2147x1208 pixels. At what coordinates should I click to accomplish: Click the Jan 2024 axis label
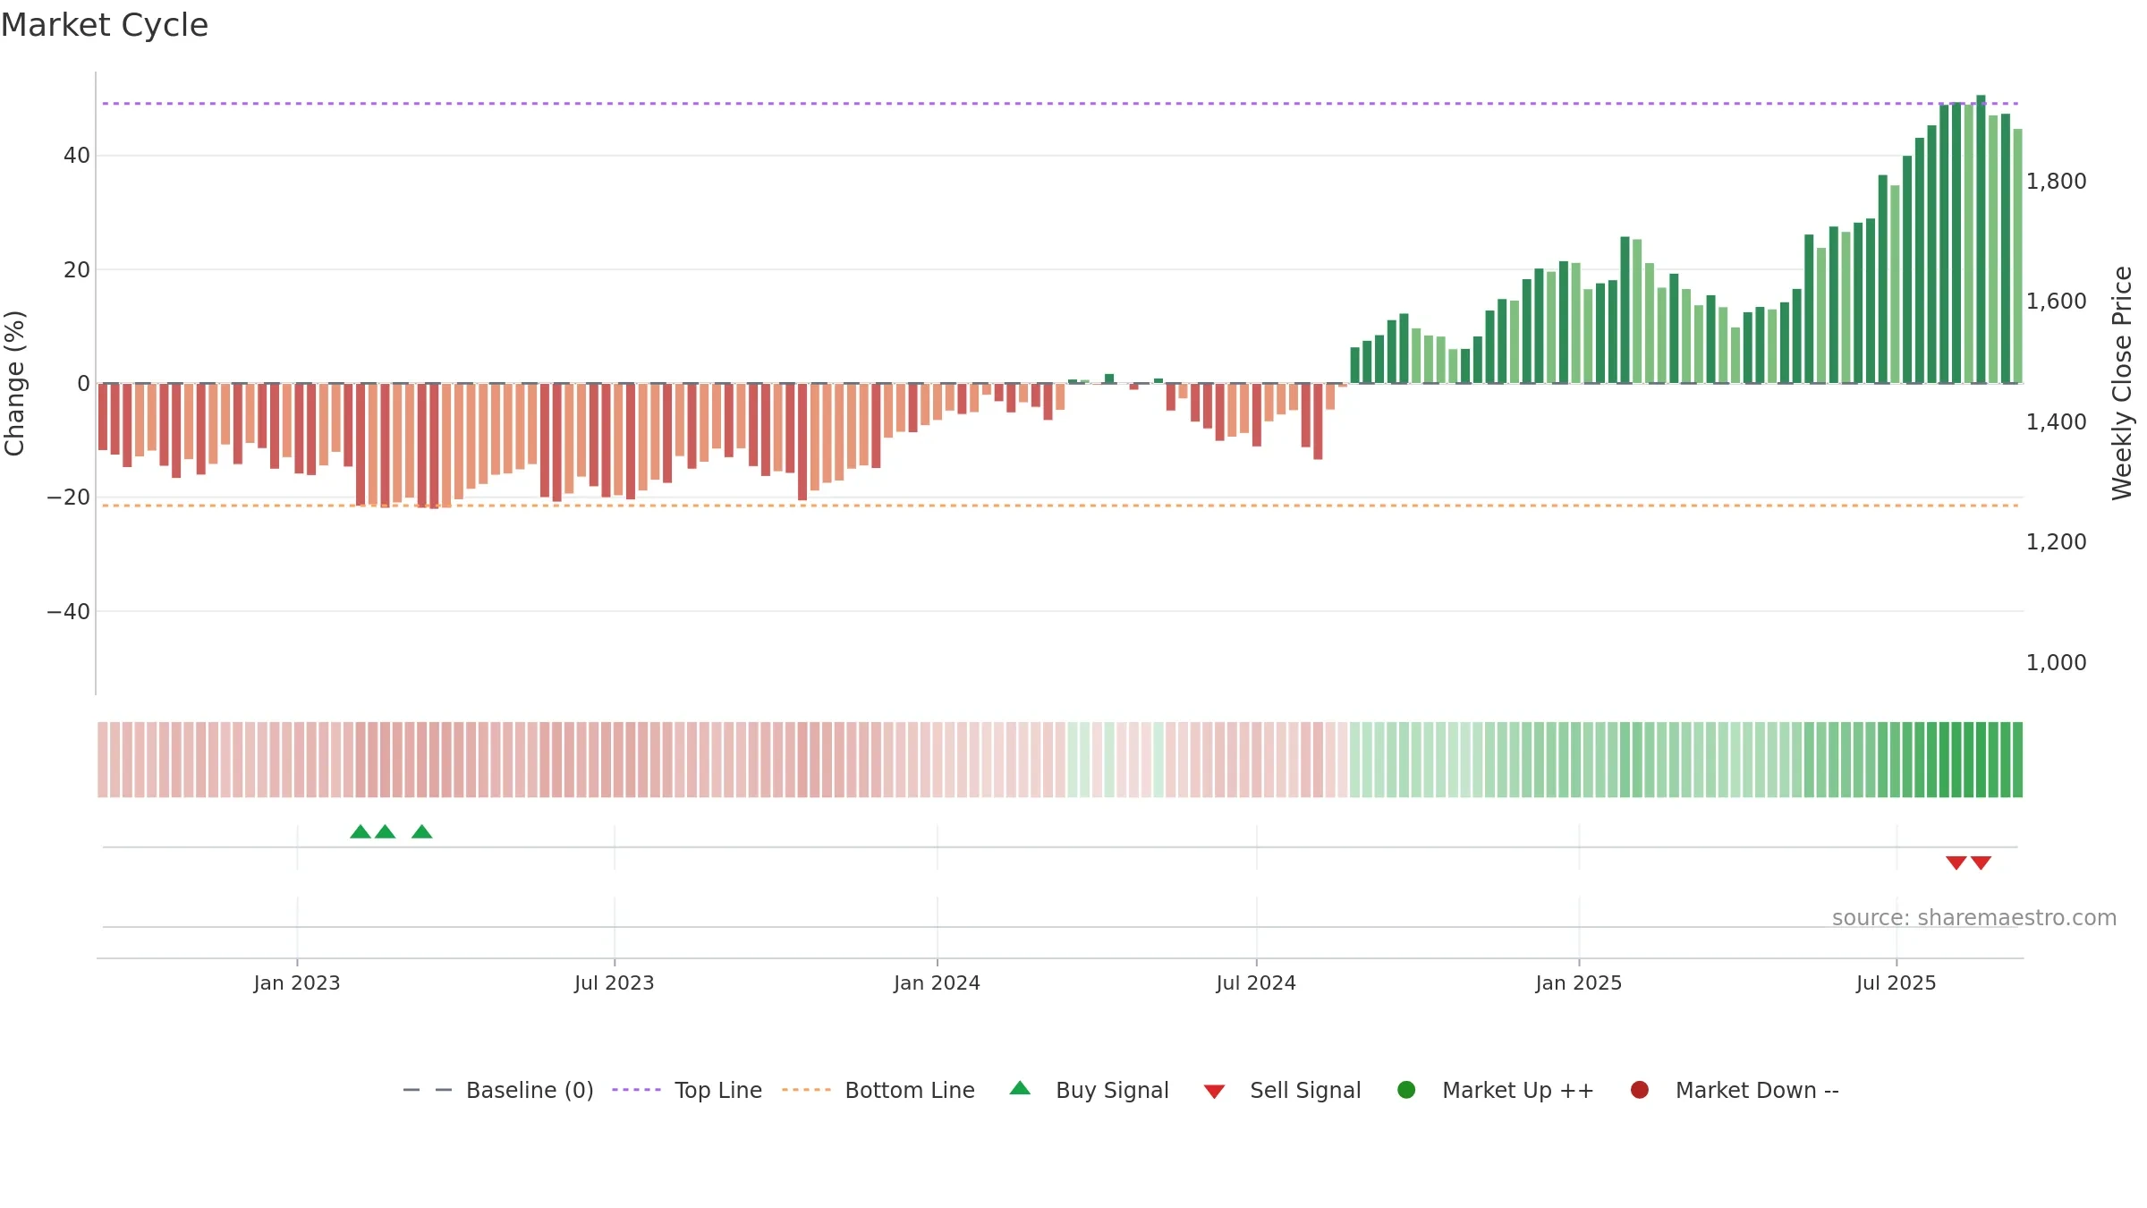938,983
